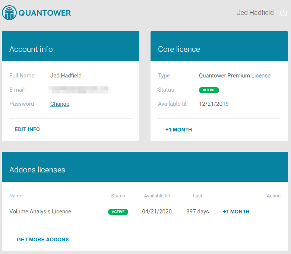The height and width of the screenshot is (254, 291).
Task: Extend Core licence with +1 MONTH
Action: tap(178, 130)
